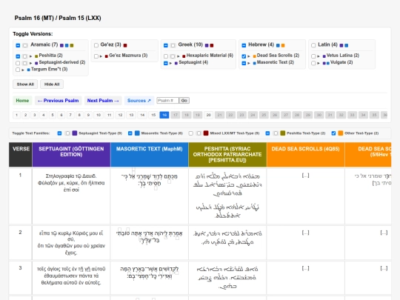Click the Psalm 16 (MT) / Psalm 15 (LXX) title
Image resolution: width=400 pixels, height=300 pixels.
[x=58, y=18]
